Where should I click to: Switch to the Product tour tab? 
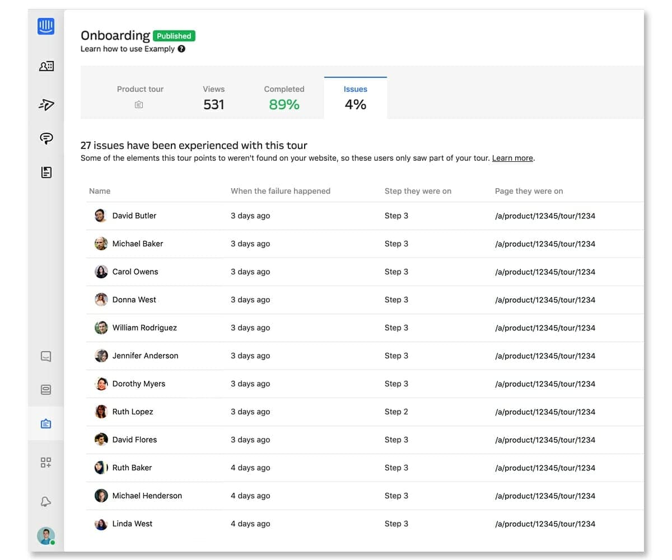point(140,96)
